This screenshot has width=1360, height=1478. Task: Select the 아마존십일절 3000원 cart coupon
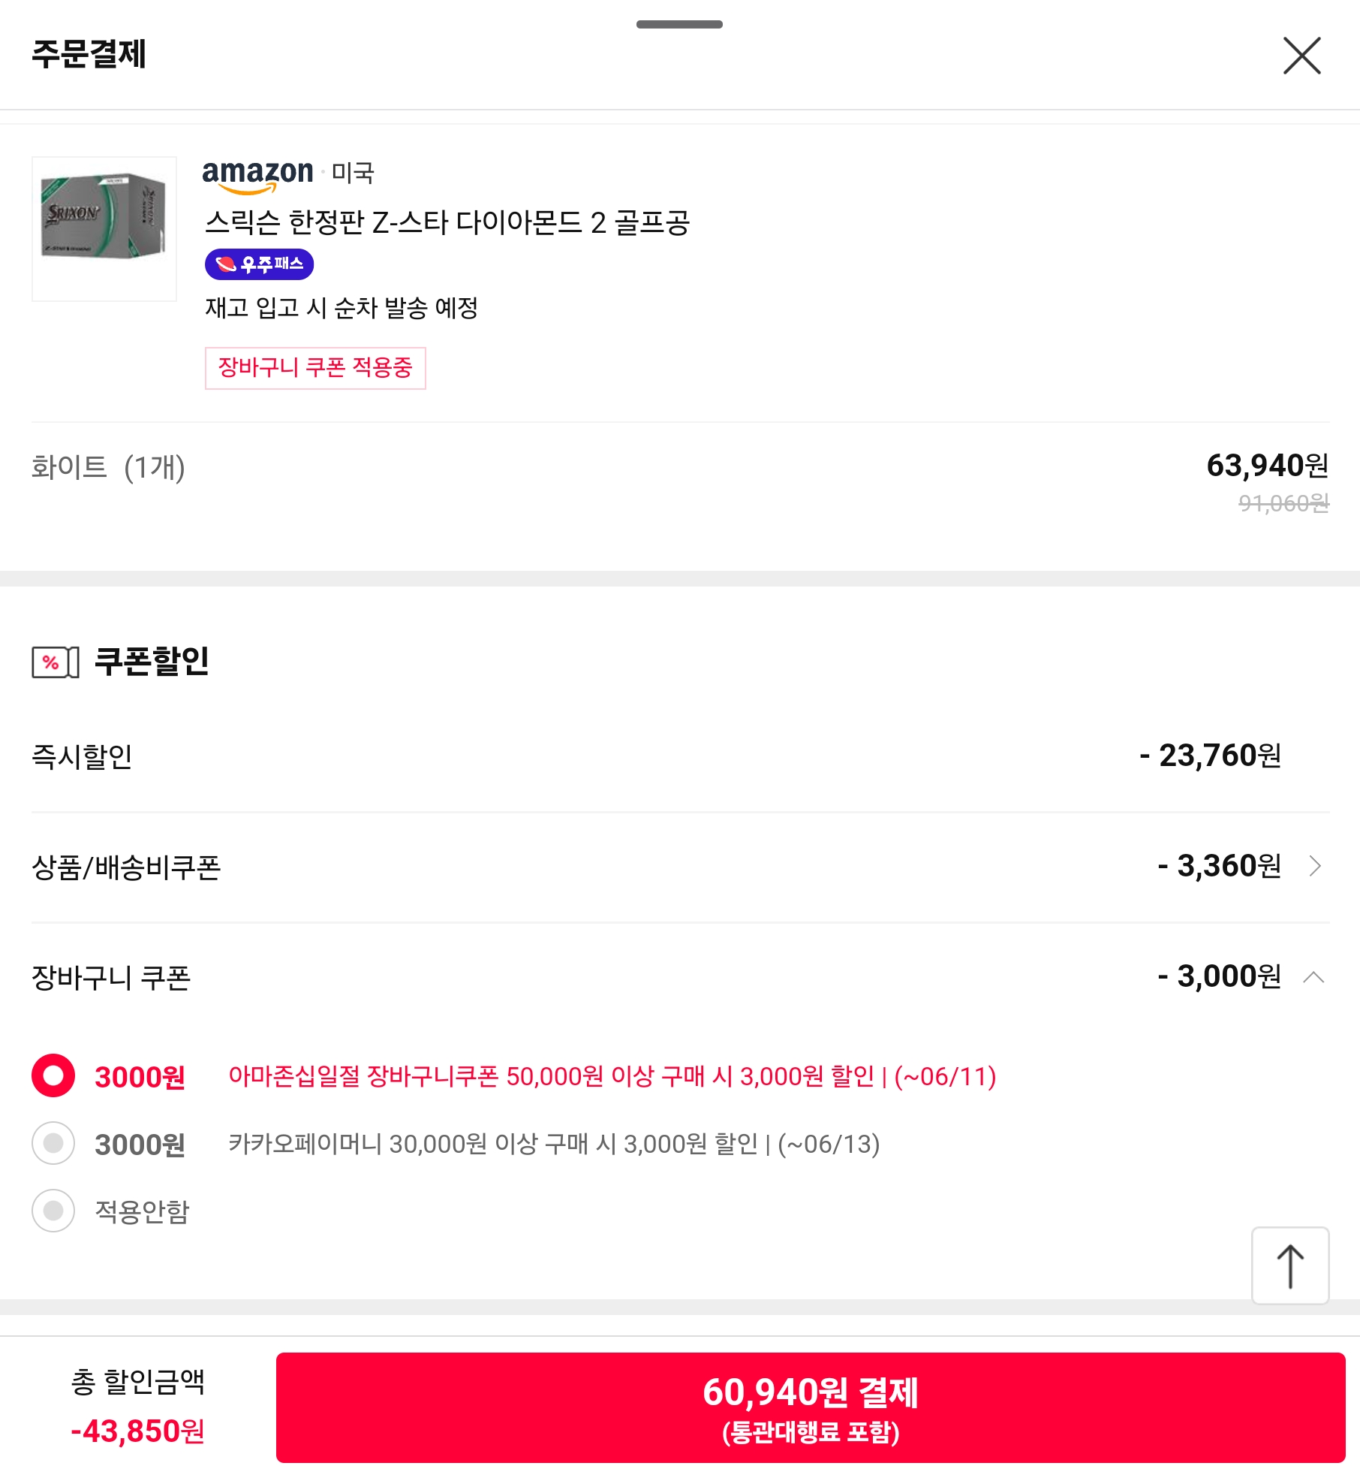pos(53,1075)
